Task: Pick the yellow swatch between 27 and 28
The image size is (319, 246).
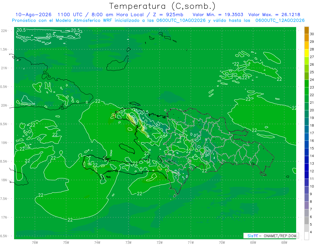Action: tap(307, 53)
